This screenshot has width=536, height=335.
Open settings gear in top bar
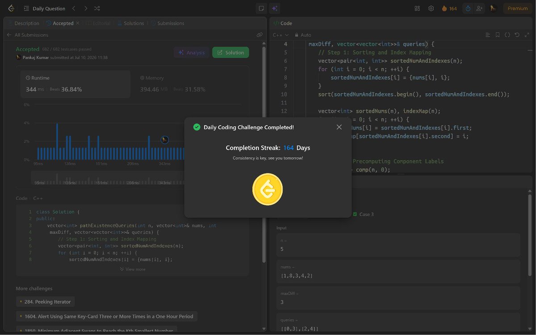(431, 8)
